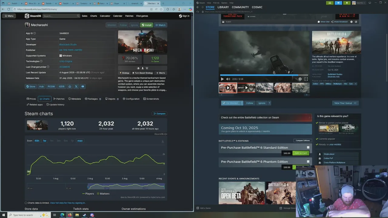This screenshot has width=388, height=218.
Task: Switch to the Packages tab
Action: [93, 99]
